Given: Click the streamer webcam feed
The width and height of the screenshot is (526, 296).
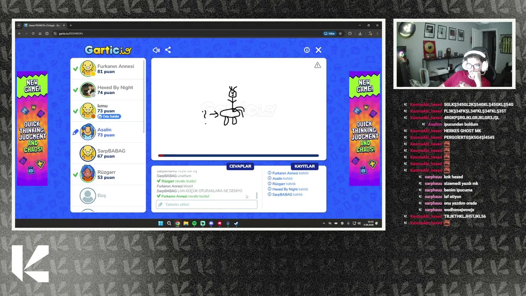Looking at the screenshot, I should pyautogui.click(x=454, y=54).
